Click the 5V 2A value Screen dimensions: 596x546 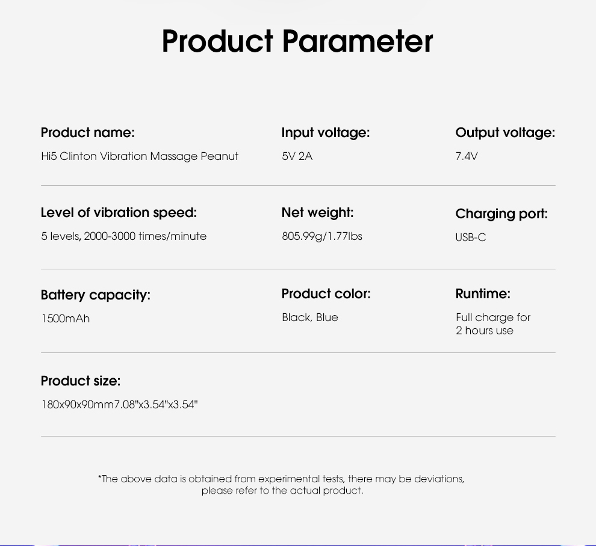(297, 156)
